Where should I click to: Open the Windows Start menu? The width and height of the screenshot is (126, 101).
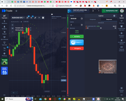pos(2,99)
